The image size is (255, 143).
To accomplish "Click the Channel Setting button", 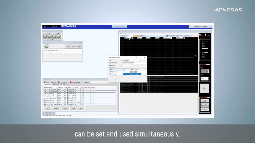I will point(205,105).
